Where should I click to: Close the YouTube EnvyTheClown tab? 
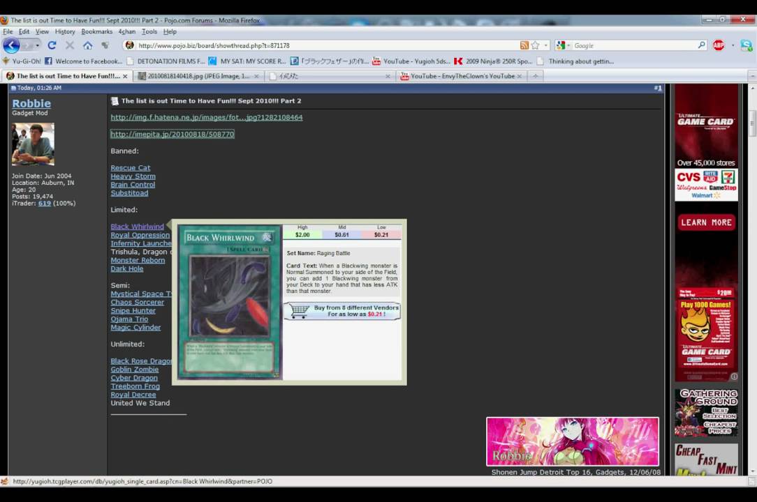click(520, 76)
